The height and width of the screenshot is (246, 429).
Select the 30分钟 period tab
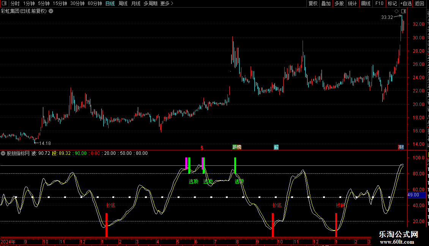[x=77, y=3]
